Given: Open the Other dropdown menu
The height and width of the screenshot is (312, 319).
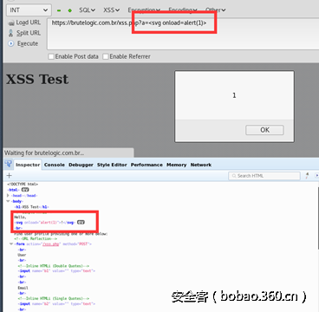Looking at the screenshot, I should (216, 10).
